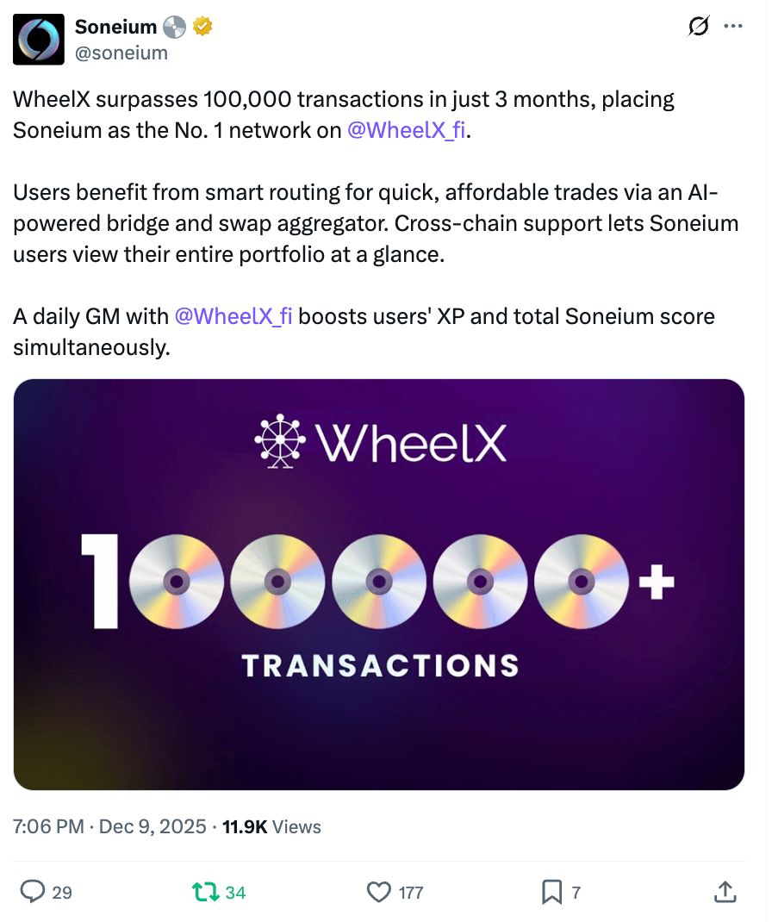Open the first @WheelX_fi mention link

pyautogui.click(x=405, y=130)
